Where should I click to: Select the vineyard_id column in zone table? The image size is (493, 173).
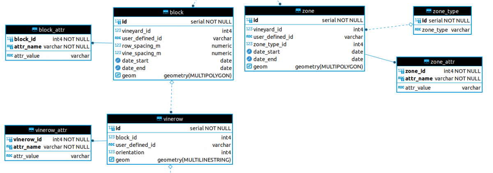tap(304, 29)
